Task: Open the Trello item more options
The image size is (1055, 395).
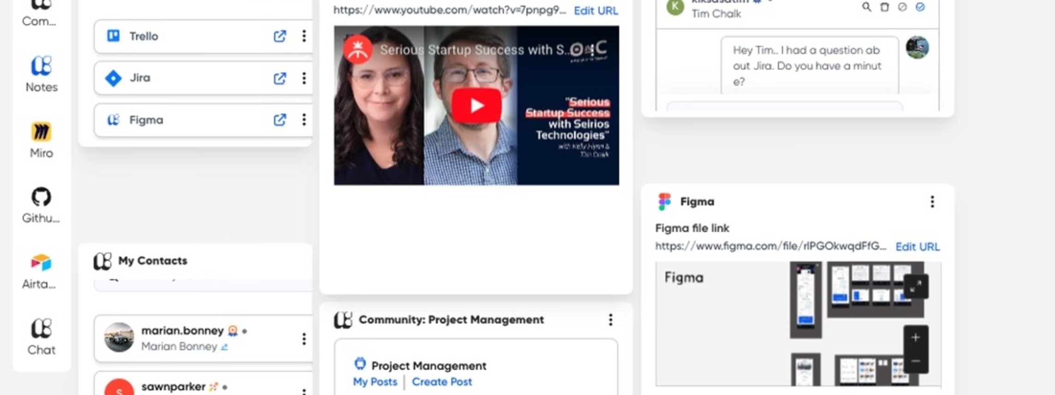Action: (x=304, y=36)
